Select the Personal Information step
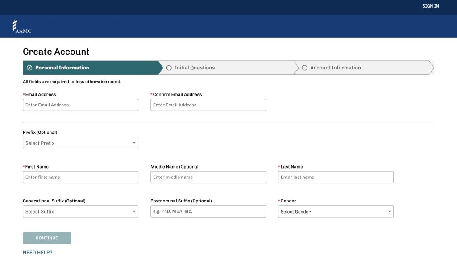The height and width of the screenshot is (258, 457). click(62, 68)
